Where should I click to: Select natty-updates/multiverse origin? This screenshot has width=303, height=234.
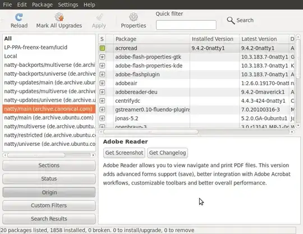click(49, 91)
